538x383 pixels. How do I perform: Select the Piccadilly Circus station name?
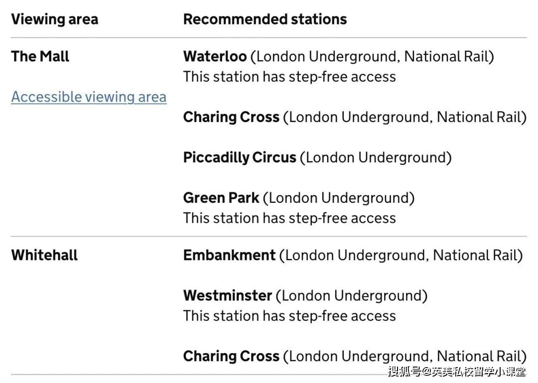tap(240, 157)
